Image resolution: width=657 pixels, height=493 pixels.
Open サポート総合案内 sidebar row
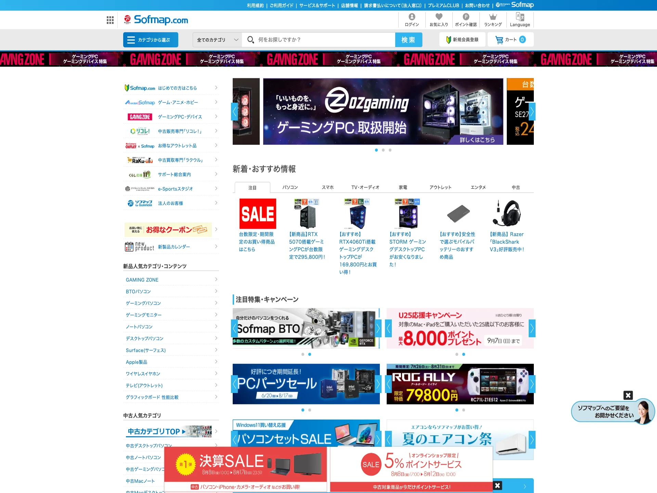click(x=171, y=174)
